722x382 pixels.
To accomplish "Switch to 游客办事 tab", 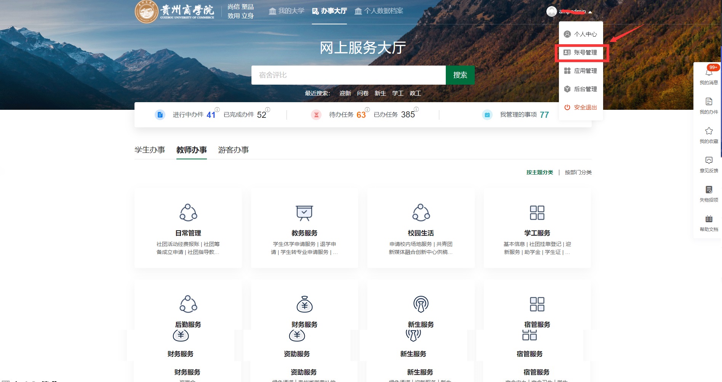I will 233,150.
